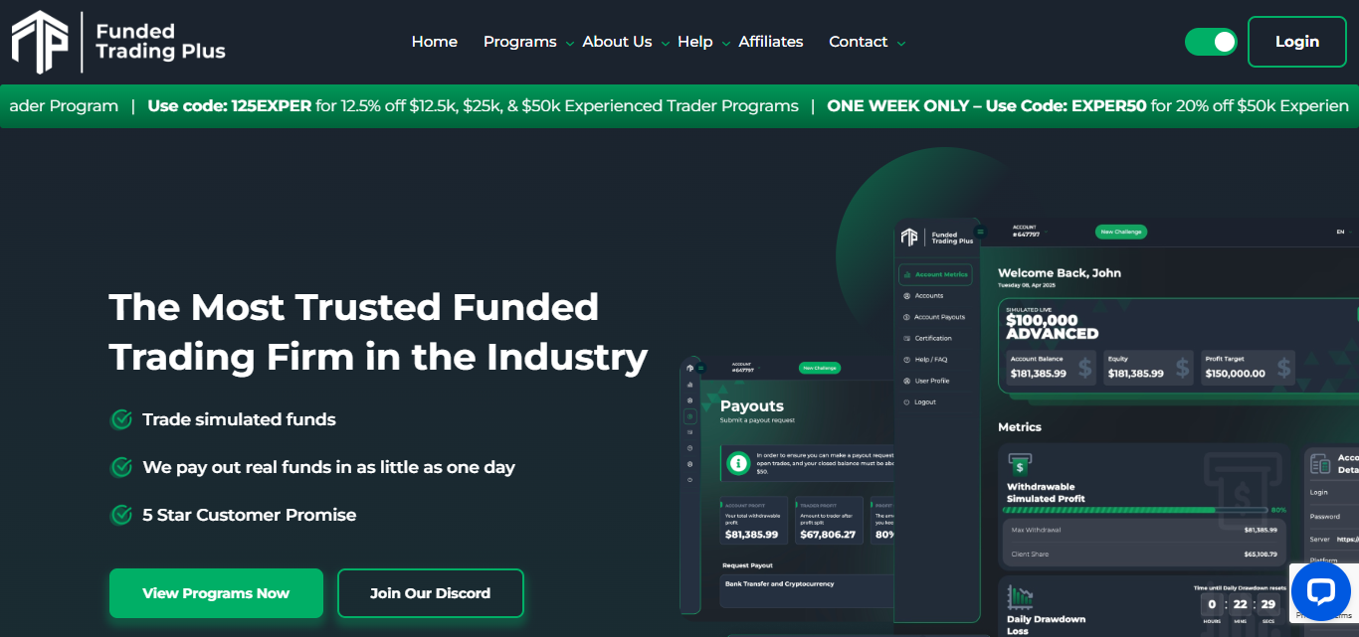Click the hamburger icon on Payouts screen

coord(700,368)
